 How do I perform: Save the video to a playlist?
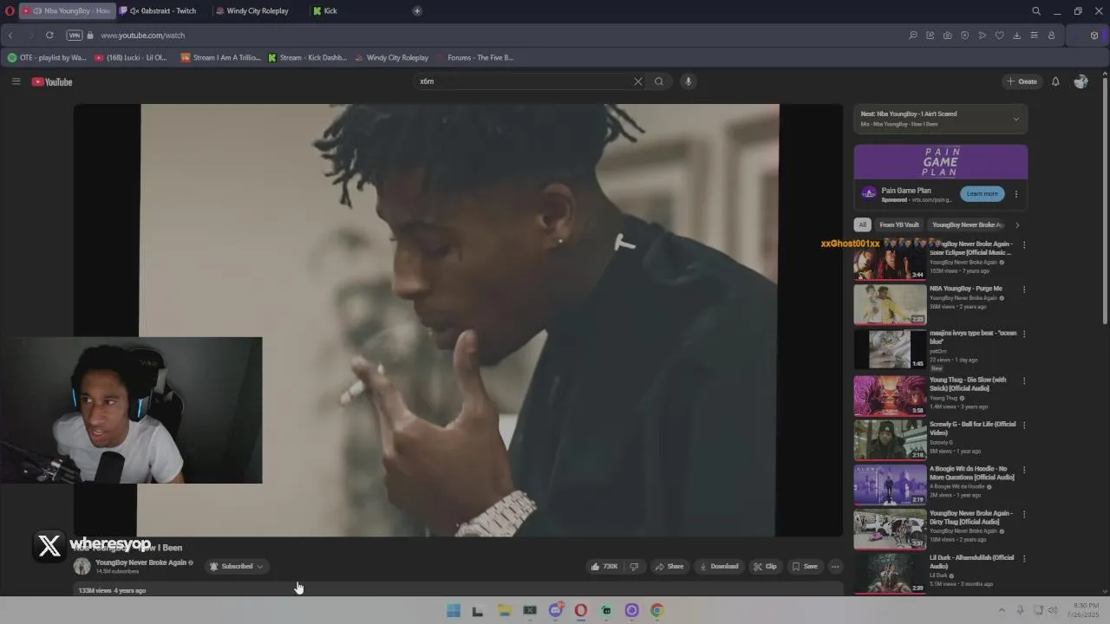coord(805,567)
